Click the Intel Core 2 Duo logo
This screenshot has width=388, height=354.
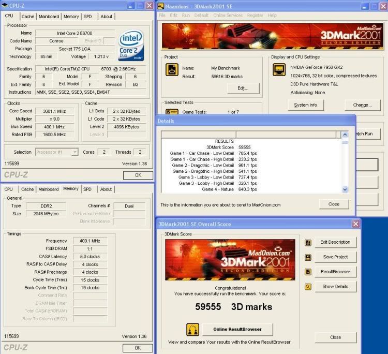132,46
